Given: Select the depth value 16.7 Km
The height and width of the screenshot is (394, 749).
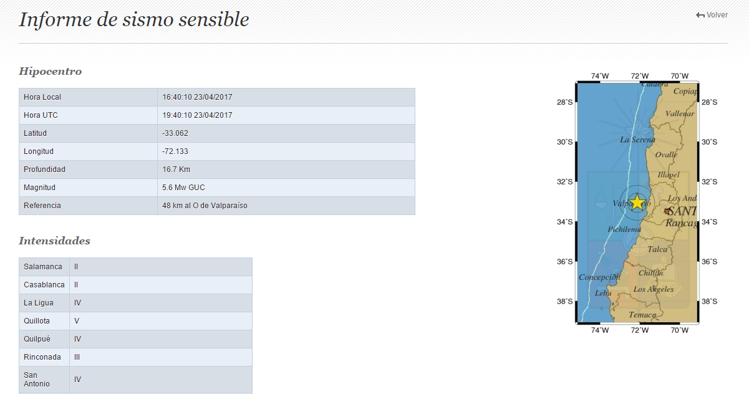Looking at the screenshot, I should 176,170.
